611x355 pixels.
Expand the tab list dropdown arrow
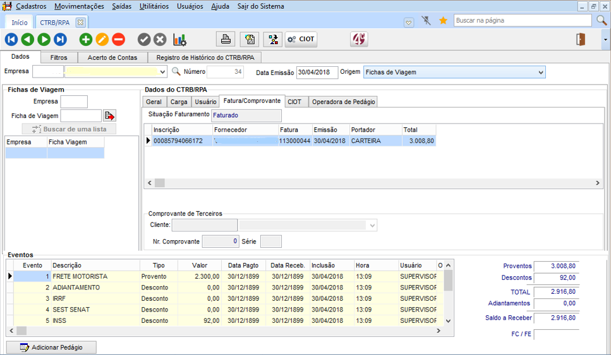(x=409, y=21)
